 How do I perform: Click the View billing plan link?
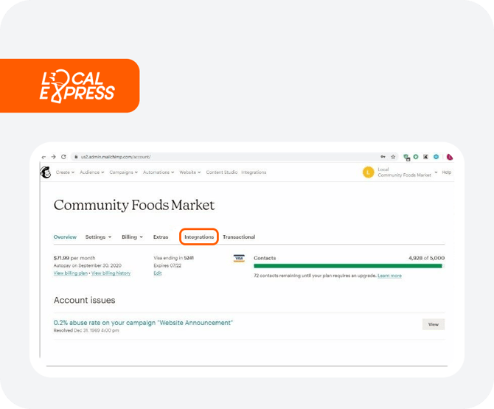pyautogui.click(x=71, y=273)
